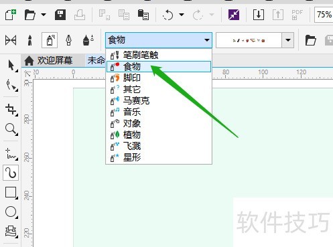Create a new document

pyautogui.click(x=11, y=15)
